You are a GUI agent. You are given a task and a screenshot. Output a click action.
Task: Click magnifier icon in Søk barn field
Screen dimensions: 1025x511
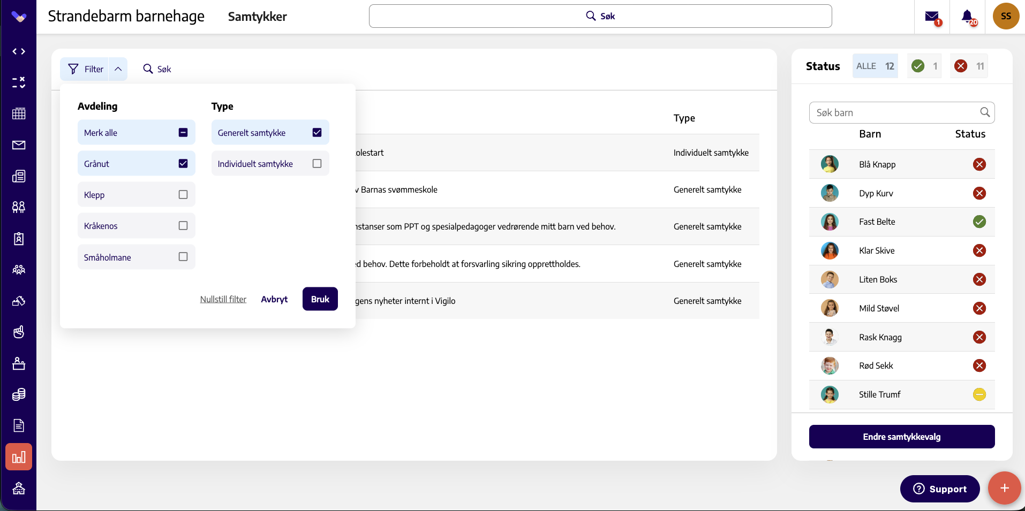984,112
